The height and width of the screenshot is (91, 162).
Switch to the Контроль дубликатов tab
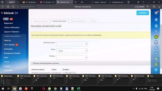point(78,21)
